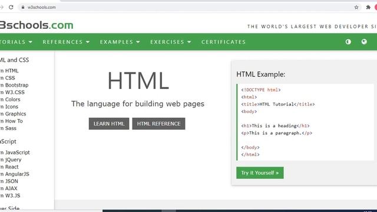
Task: Expand the Exercises dropdown menu
Action: coord(171,42)
